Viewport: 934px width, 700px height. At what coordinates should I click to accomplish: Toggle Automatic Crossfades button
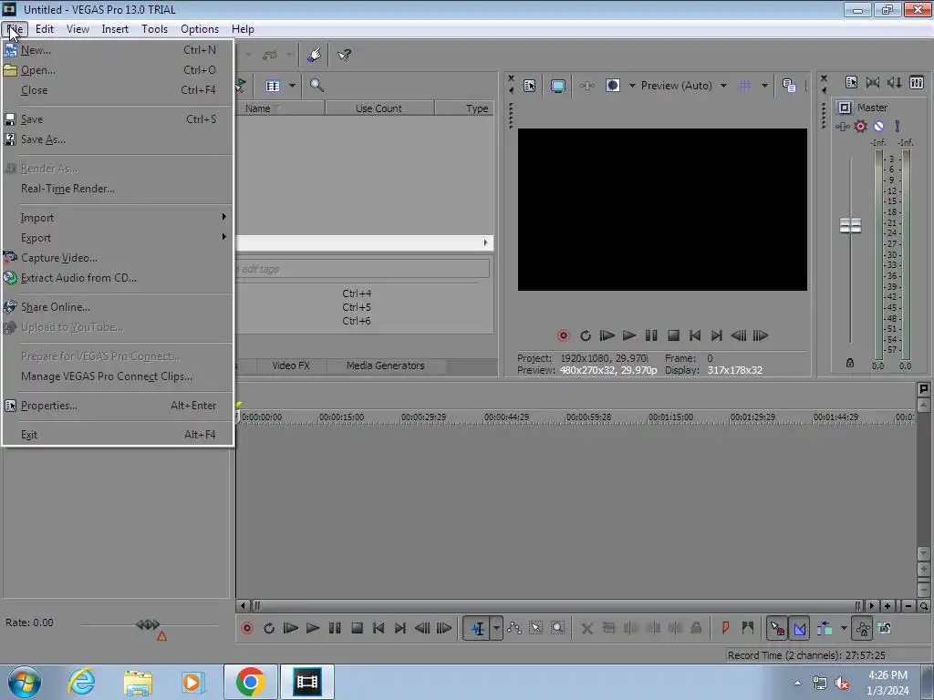point(799,629)
